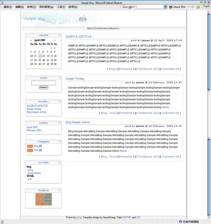The image size is (211, 224).
Task: Click the Google toolbar folder icon
Action: click(x=198, y=7)
